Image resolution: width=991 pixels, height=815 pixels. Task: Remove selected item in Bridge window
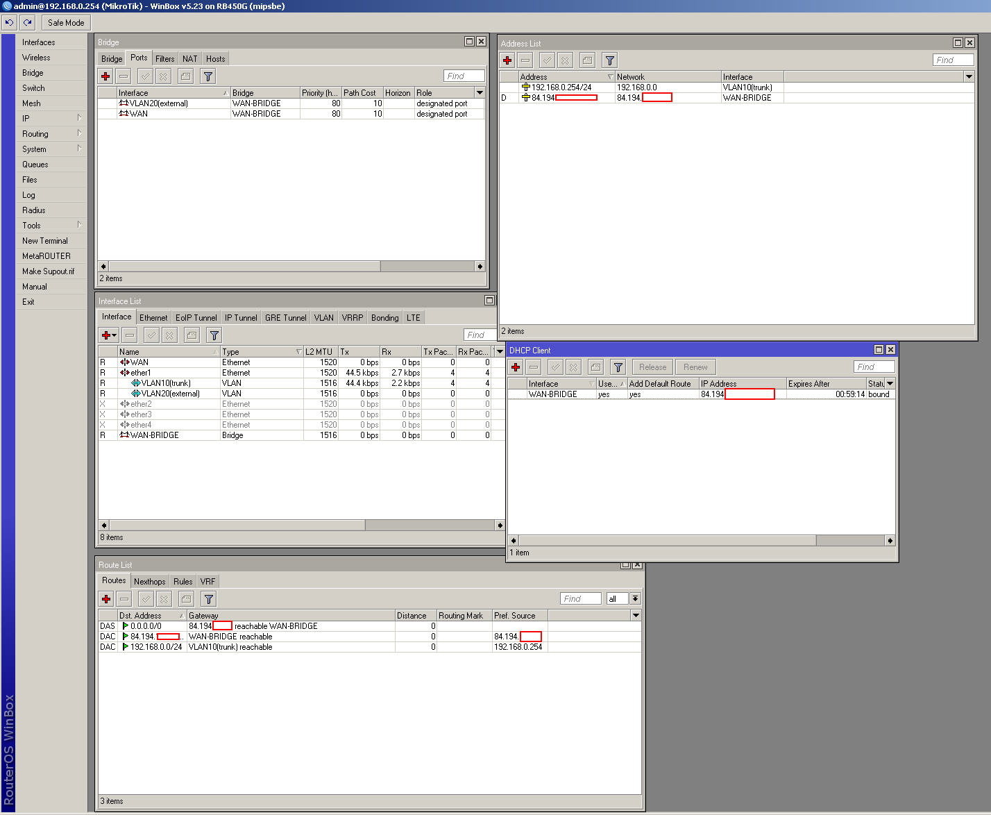(x=124, y=76)
